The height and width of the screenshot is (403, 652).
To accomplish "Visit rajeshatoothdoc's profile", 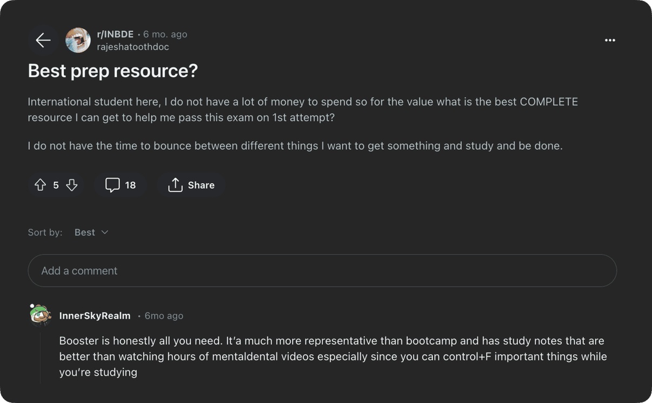I will tap(133, 47).
